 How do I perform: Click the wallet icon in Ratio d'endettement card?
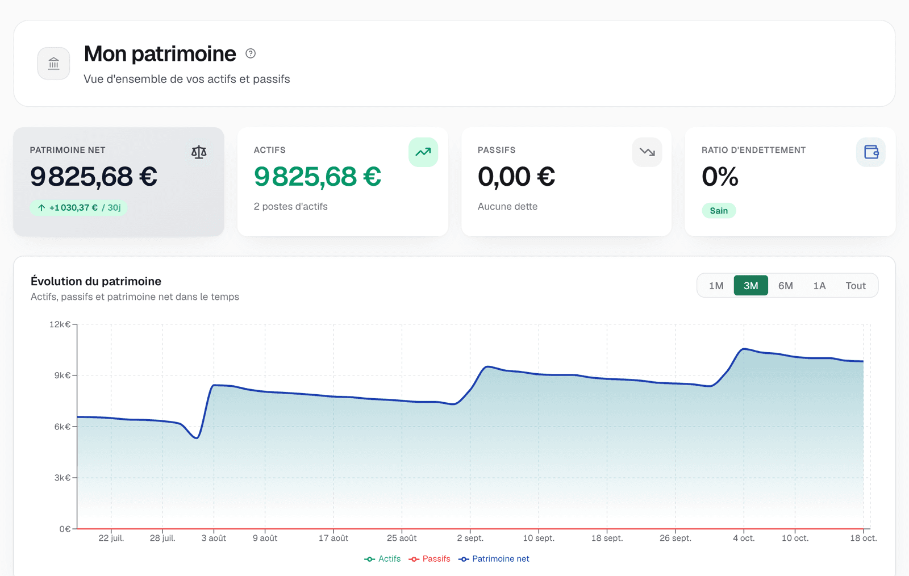871,152
